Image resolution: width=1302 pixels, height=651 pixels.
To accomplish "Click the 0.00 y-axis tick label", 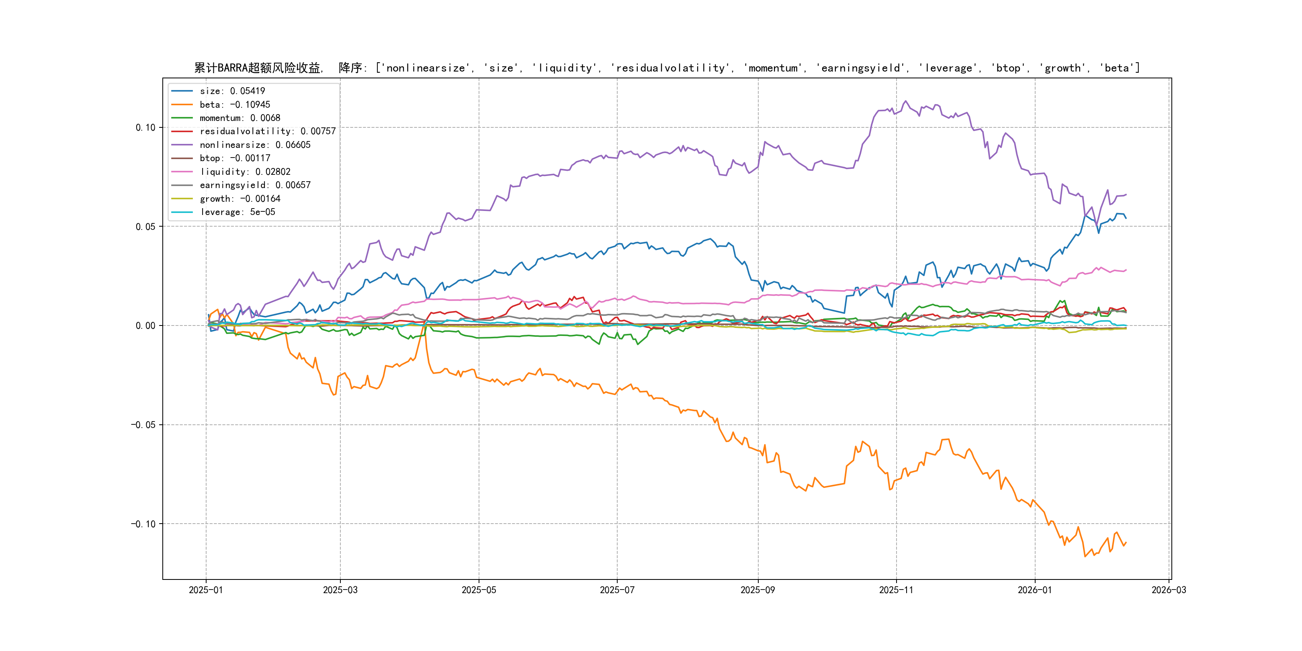I will tap(145, 325).
